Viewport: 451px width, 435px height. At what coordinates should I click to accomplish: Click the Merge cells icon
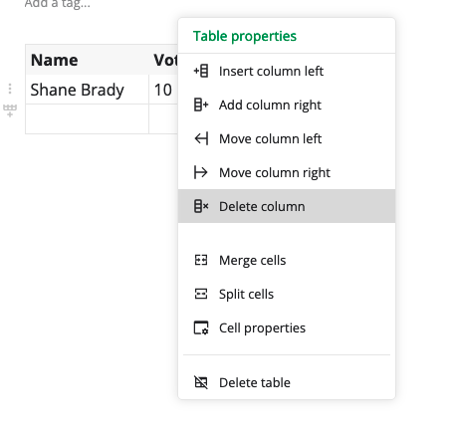point(201,260)
